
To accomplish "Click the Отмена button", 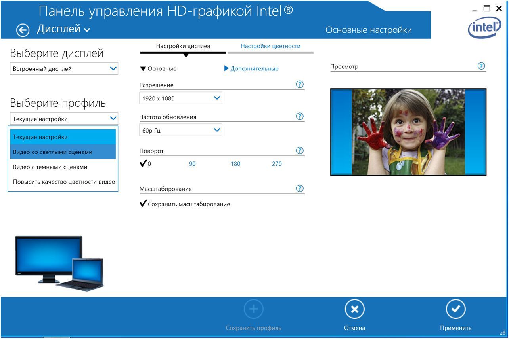I will 354,313.
